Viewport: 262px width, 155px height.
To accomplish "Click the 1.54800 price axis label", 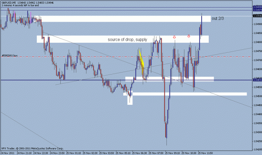I will [257, 42].
